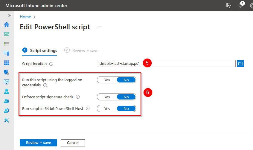
Task: Click the Script location text field
Action: [x=166, y=64]
